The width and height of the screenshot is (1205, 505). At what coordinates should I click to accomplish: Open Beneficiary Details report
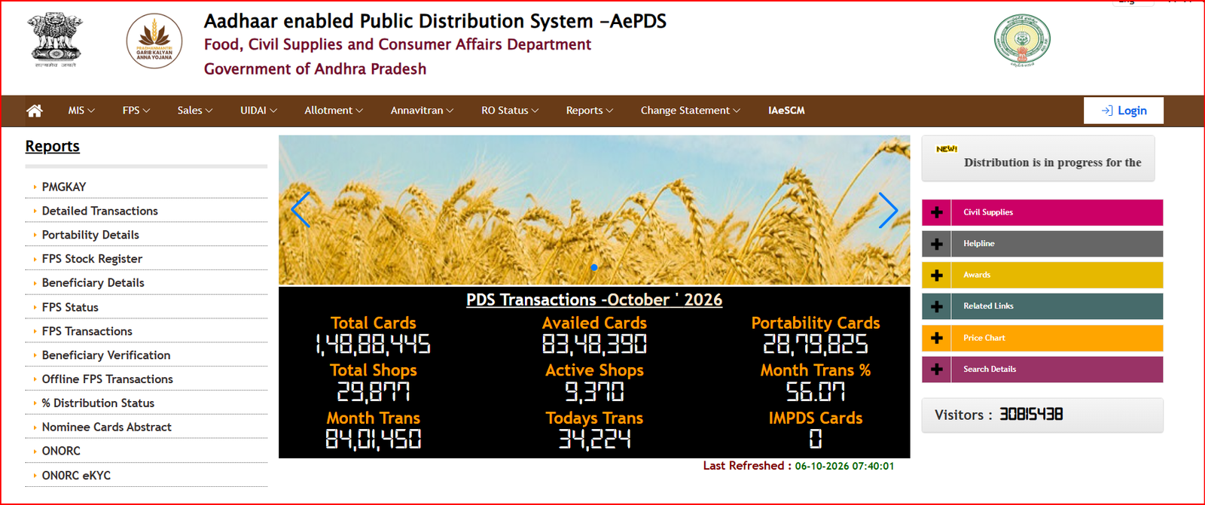[93, 283]
